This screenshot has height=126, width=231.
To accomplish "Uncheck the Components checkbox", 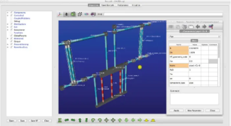I will tap(11, 12).
